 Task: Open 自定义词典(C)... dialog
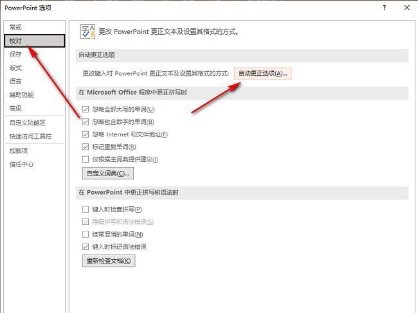(108, 174)
